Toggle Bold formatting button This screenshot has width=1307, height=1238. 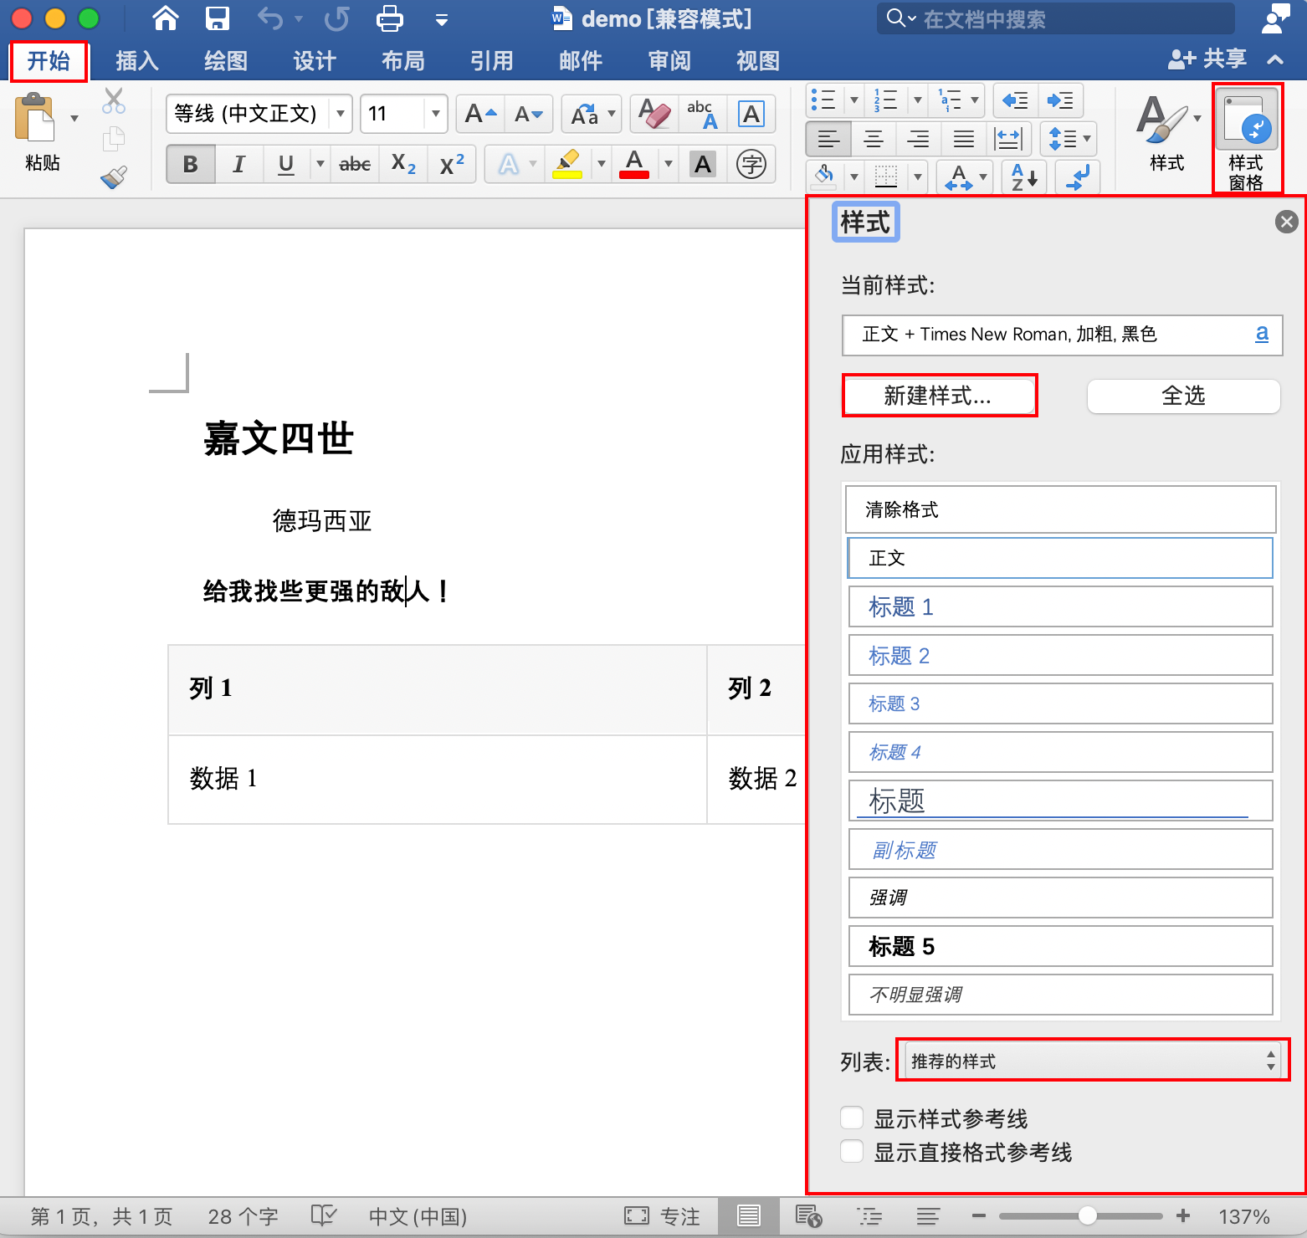191,164
